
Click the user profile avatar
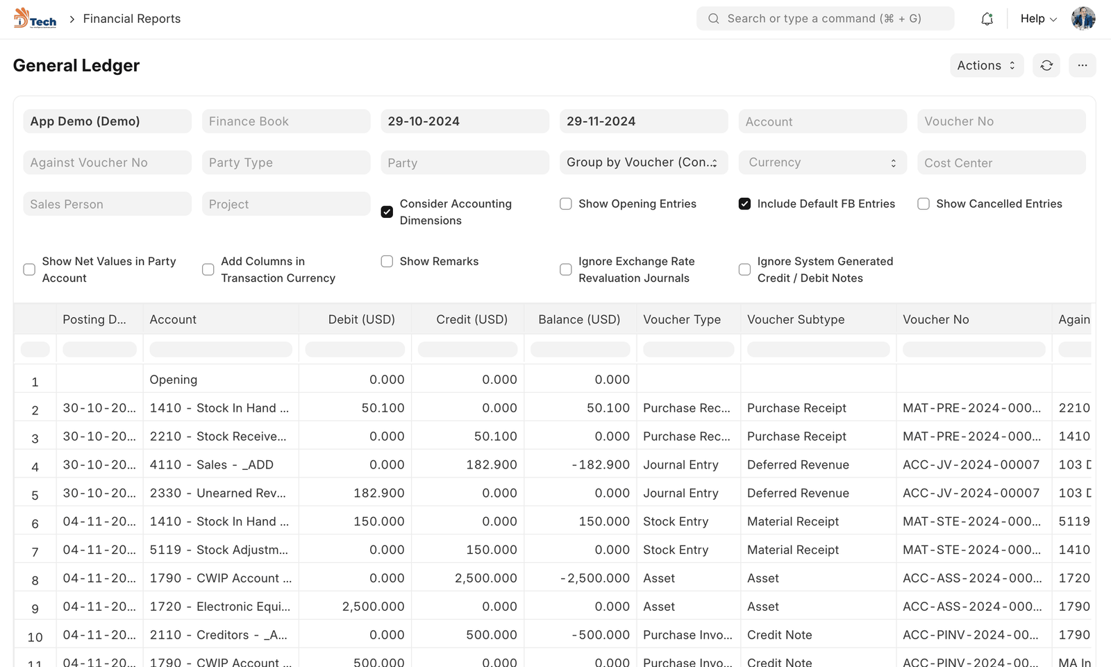1083,19
